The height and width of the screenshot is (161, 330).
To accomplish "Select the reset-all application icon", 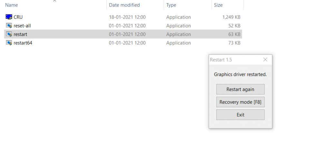I will [x=9, y=26].
